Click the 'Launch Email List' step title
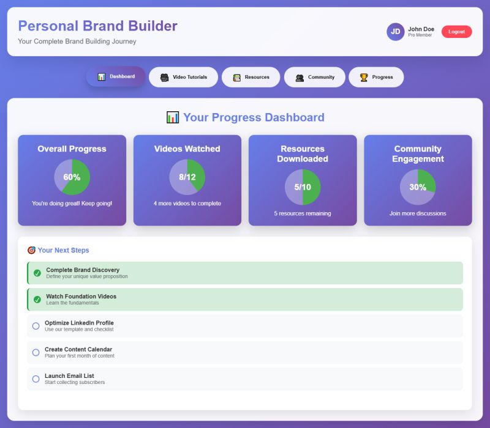 click(69, 376)
